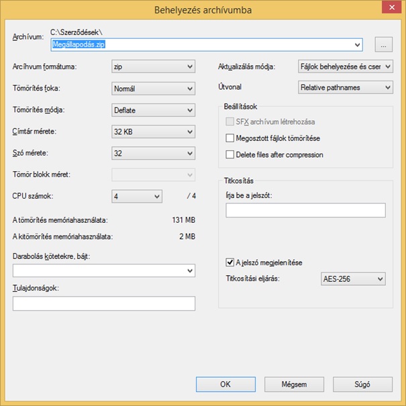Screen dimensions: 406x406
Task: Enable Megosztott fájlok tömörítése checkbox
Action: coord(231,138)
